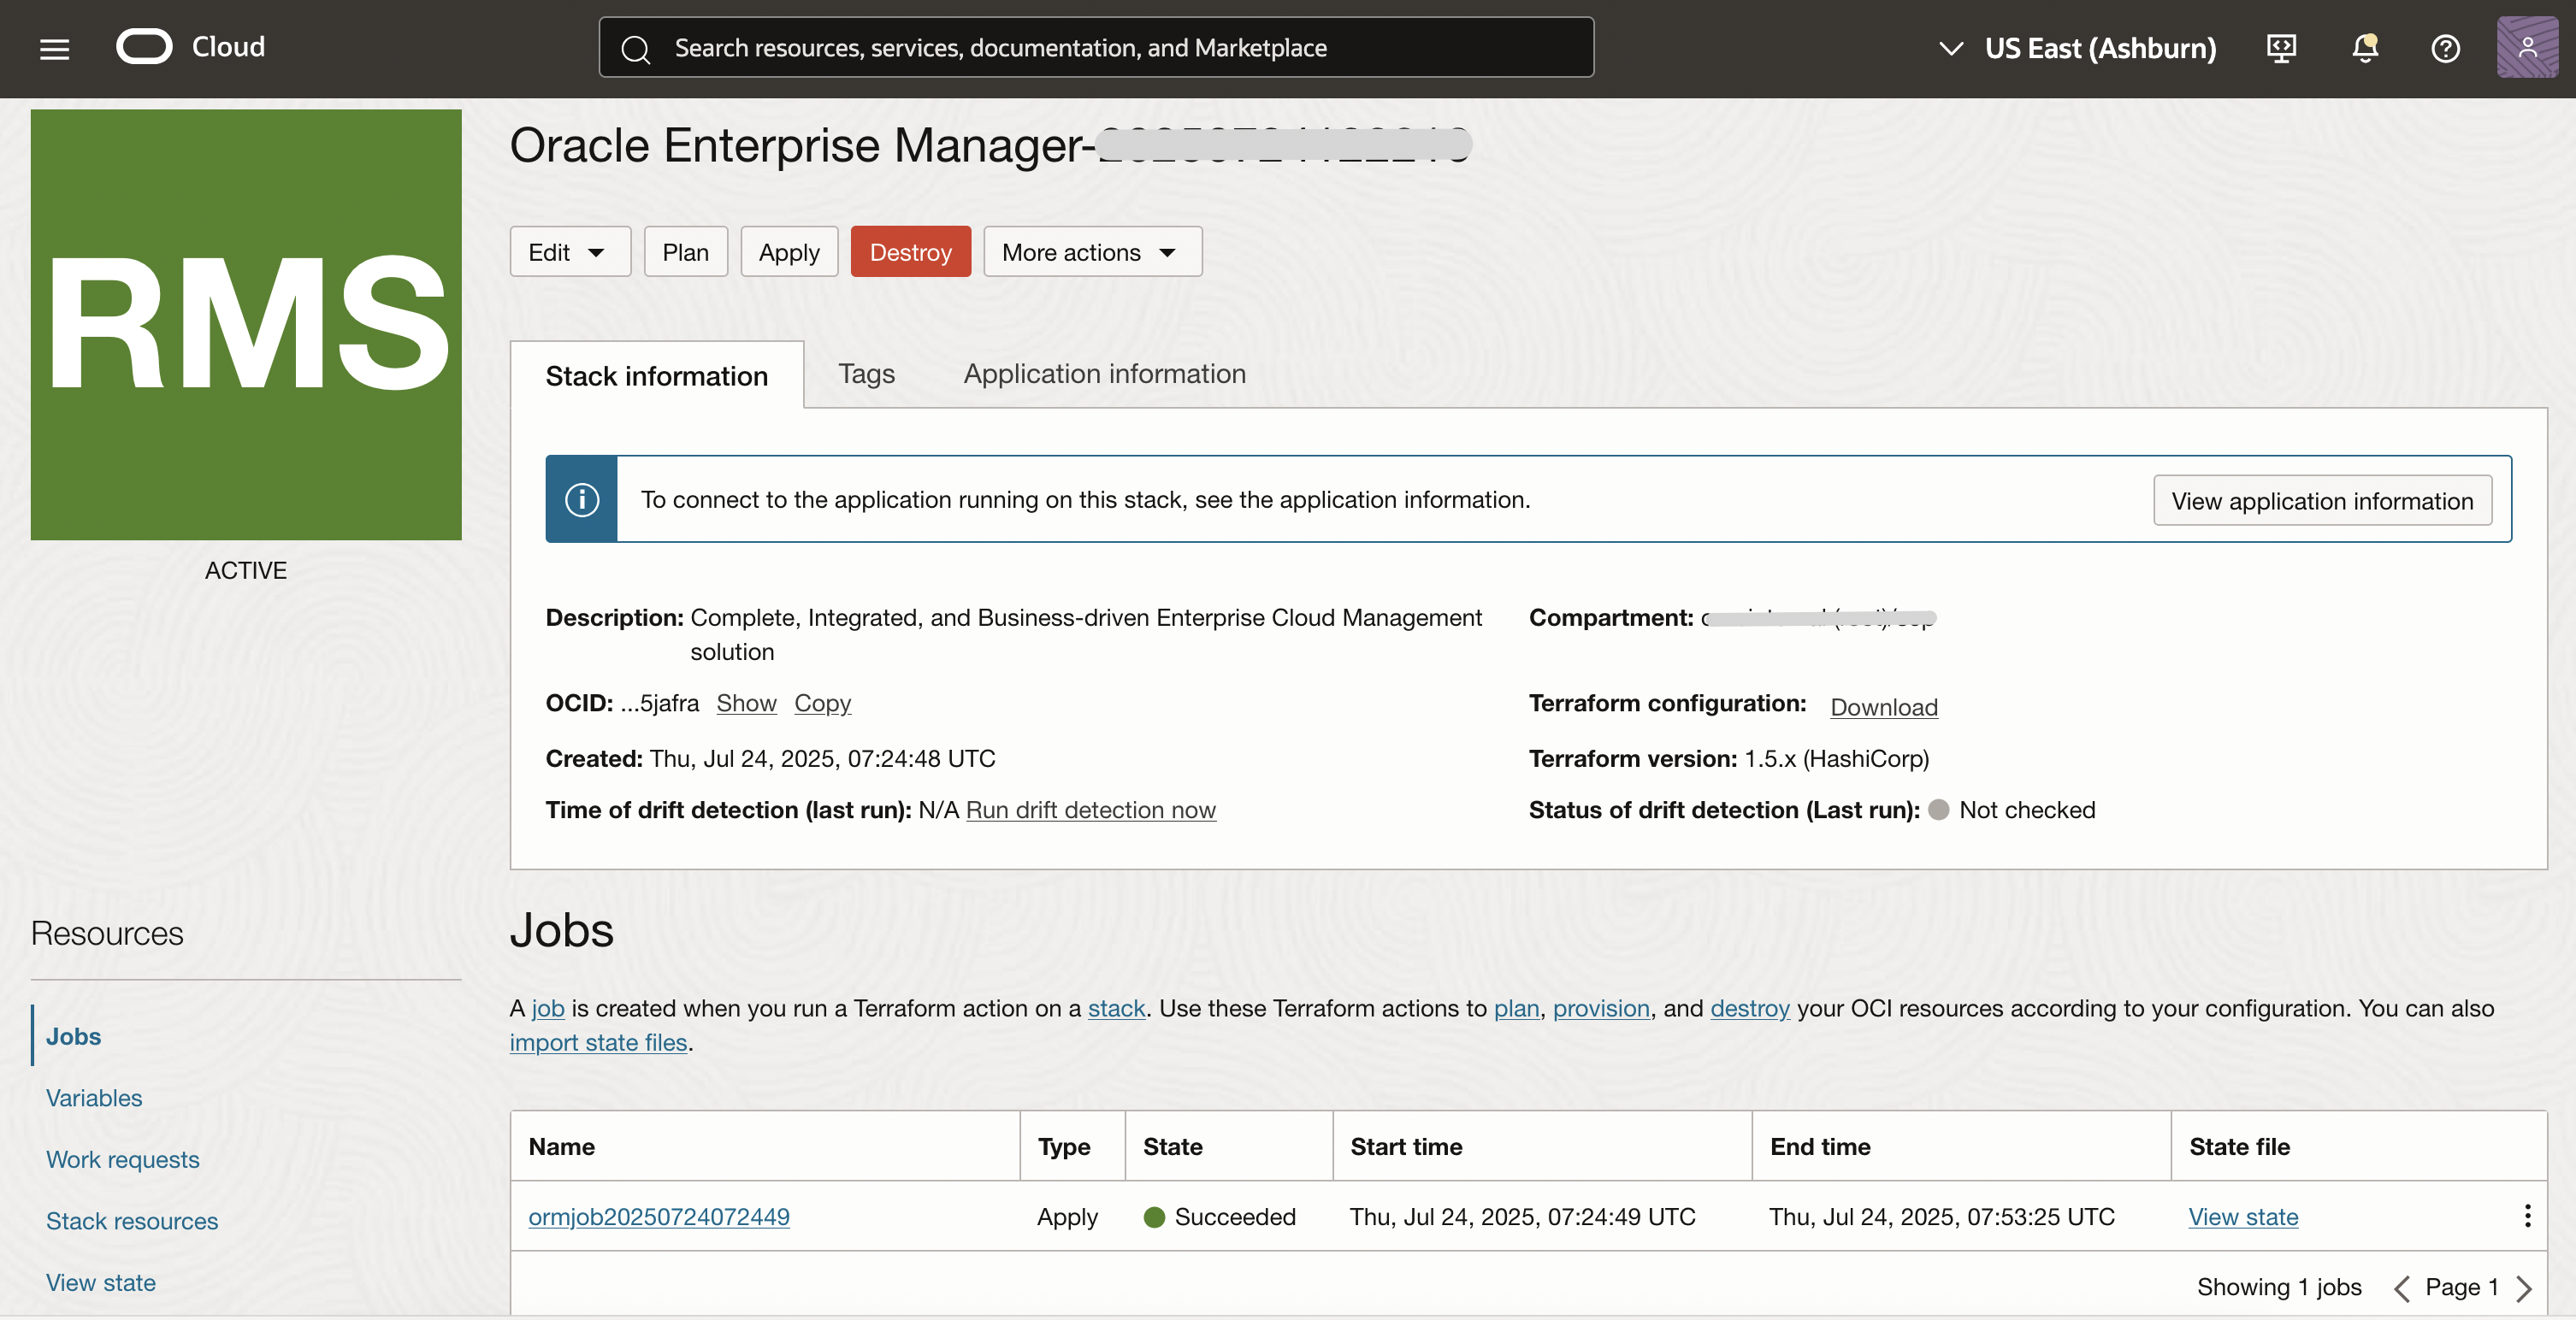The width and height of the screenshot is (2576, 1320).
Task: Expand the More actions dropdown
Action: tap(1091, 252)
